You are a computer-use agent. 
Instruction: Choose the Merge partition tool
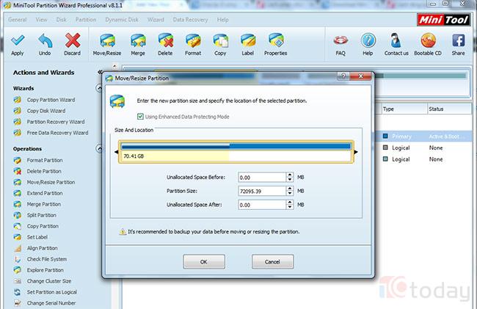pyautogui.click(x=138, y=45)
